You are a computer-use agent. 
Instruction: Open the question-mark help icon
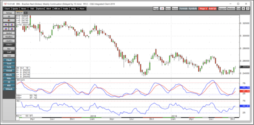coord(248,9)
